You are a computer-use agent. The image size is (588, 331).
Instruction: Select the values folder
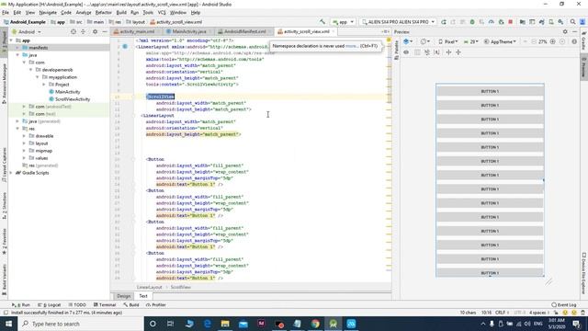tap(41, 158)
